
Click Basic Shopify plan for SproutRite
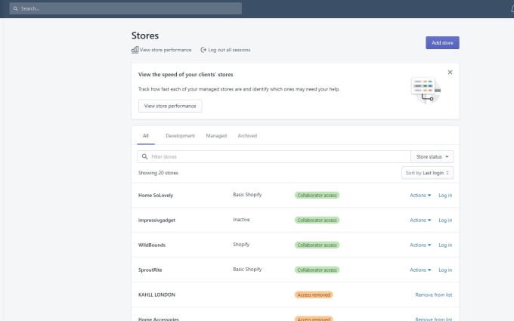pos(247,269)
